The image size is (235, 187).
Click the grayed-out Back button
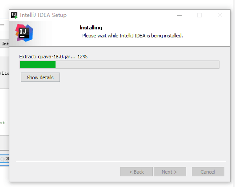136,172
